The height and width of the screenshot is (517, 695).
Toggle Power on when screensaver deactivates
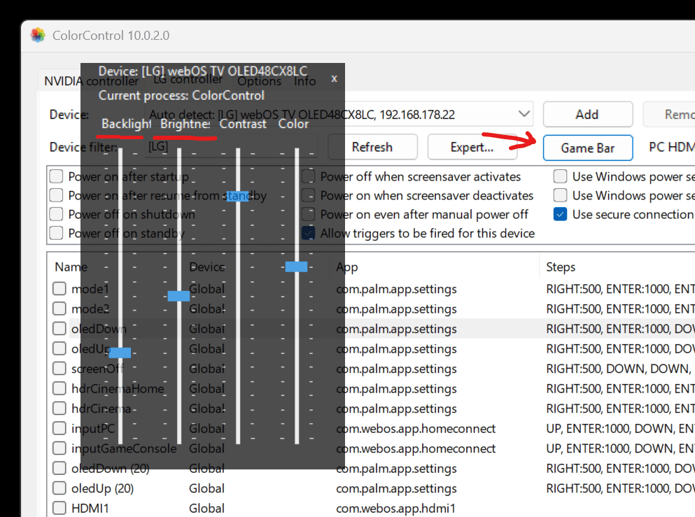(x=309, y=195)
